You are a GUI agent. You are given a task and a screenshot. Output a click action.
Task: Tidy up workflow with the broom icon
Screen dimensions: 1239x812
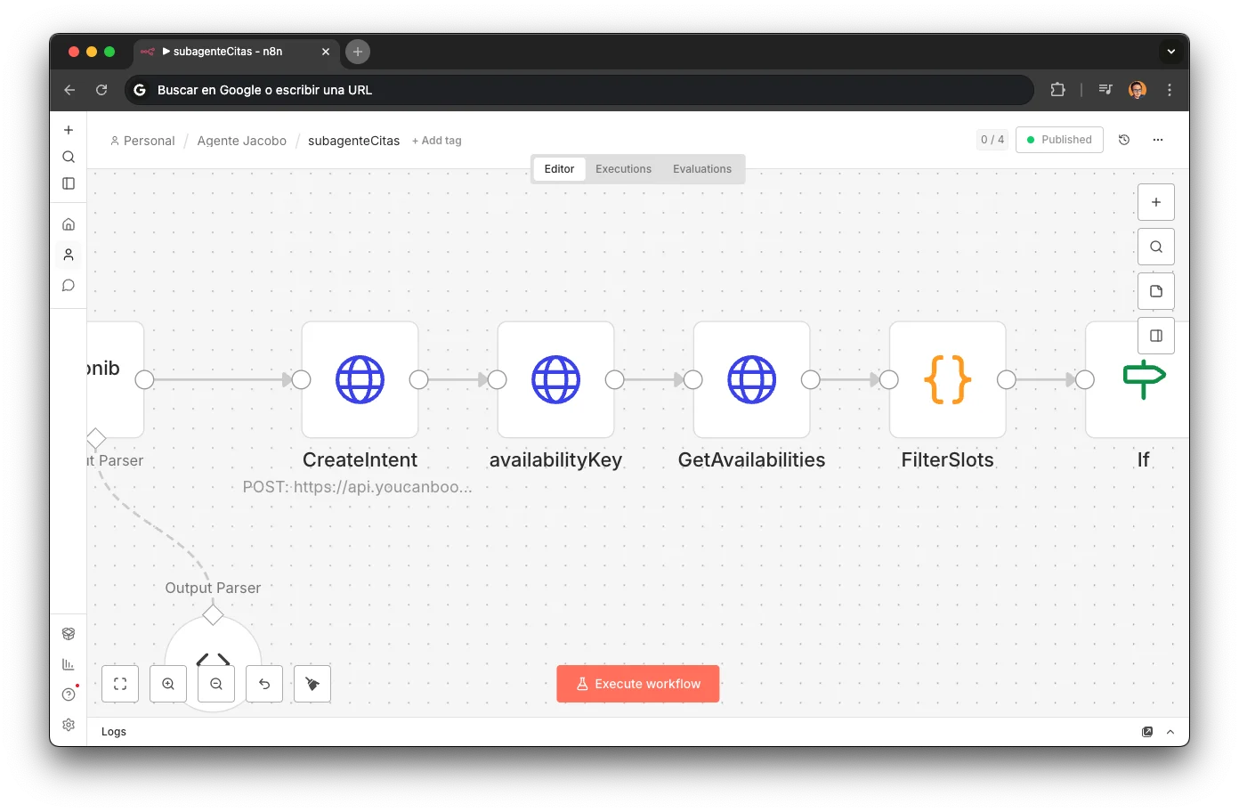tap(312, 684)
